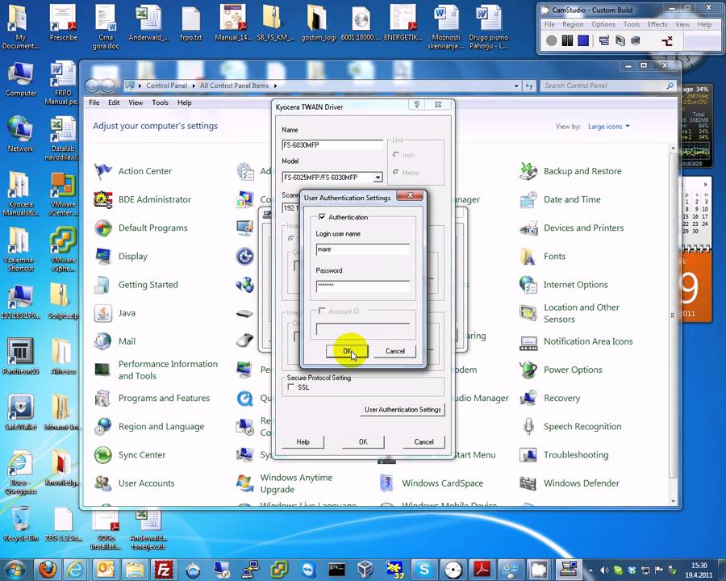726x581 pixels.
Task: Click CamStudio pause button
Action: 567,41
